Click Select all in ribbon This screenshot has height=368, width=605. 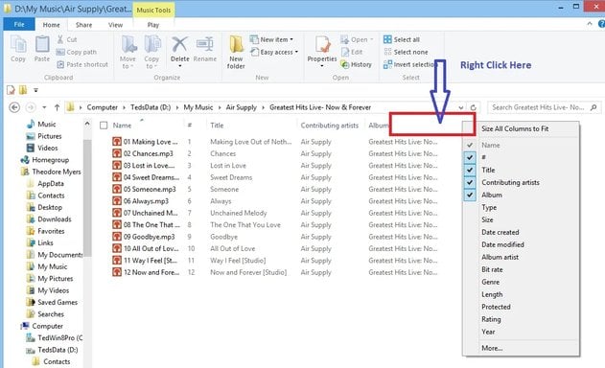[402, 39]
